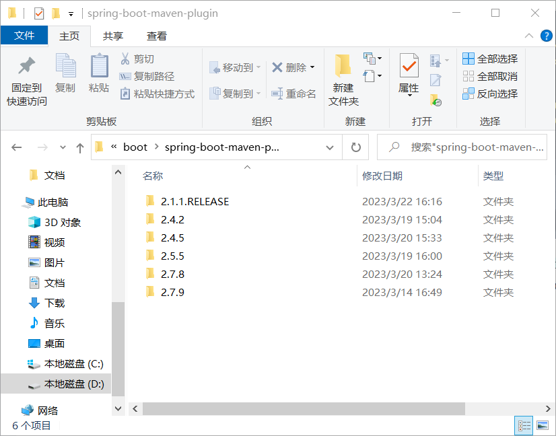556x436 pixels.
Task: Sort by Name (名称) column header
Action: (153, 176)
